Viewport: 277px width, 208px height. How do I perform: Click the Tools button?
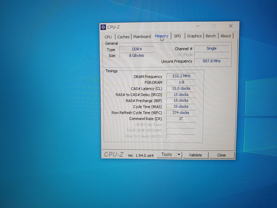click(166, 154)
